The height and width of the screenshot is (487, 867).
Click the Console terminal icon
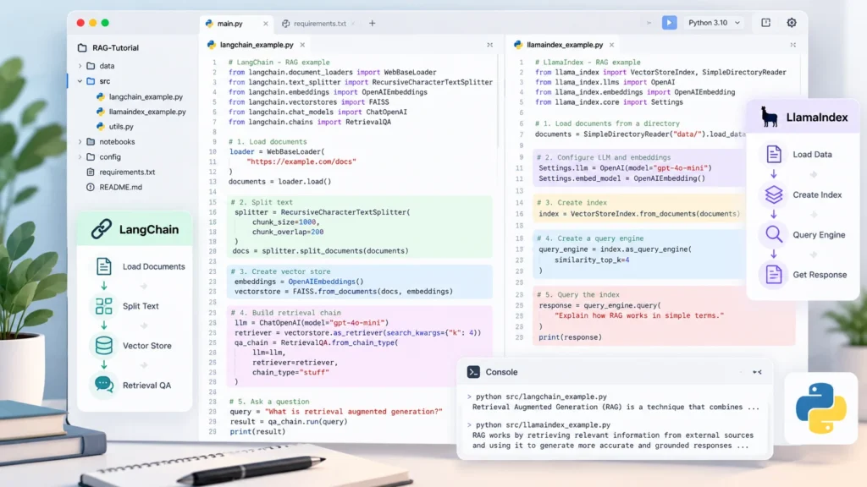(473, 372)
